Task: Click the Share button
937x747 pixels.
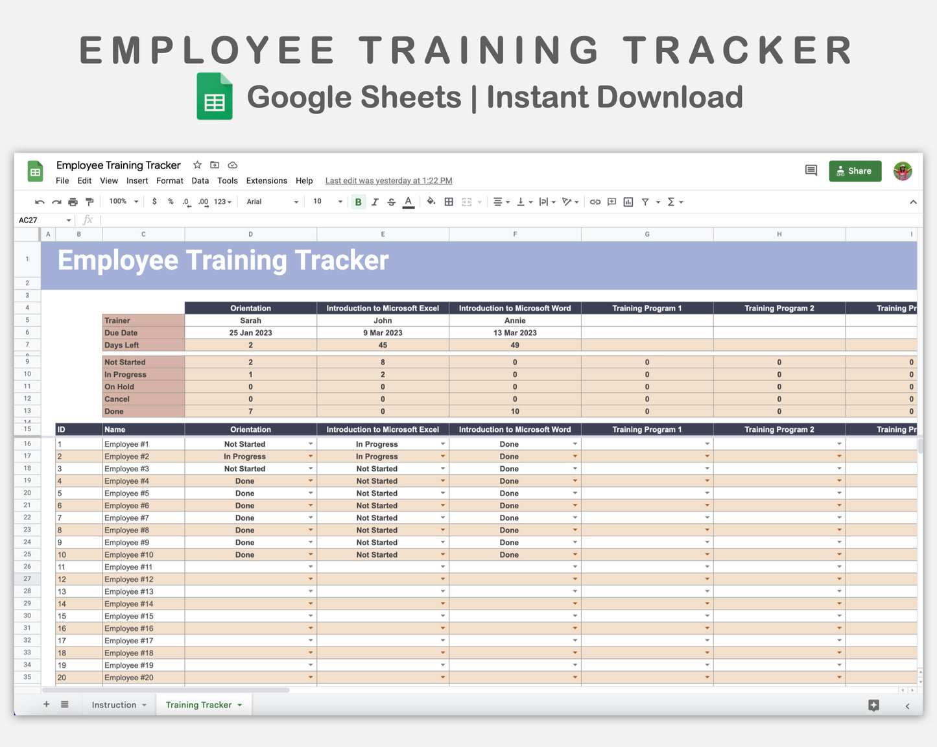Action: (x=855, y=171)
